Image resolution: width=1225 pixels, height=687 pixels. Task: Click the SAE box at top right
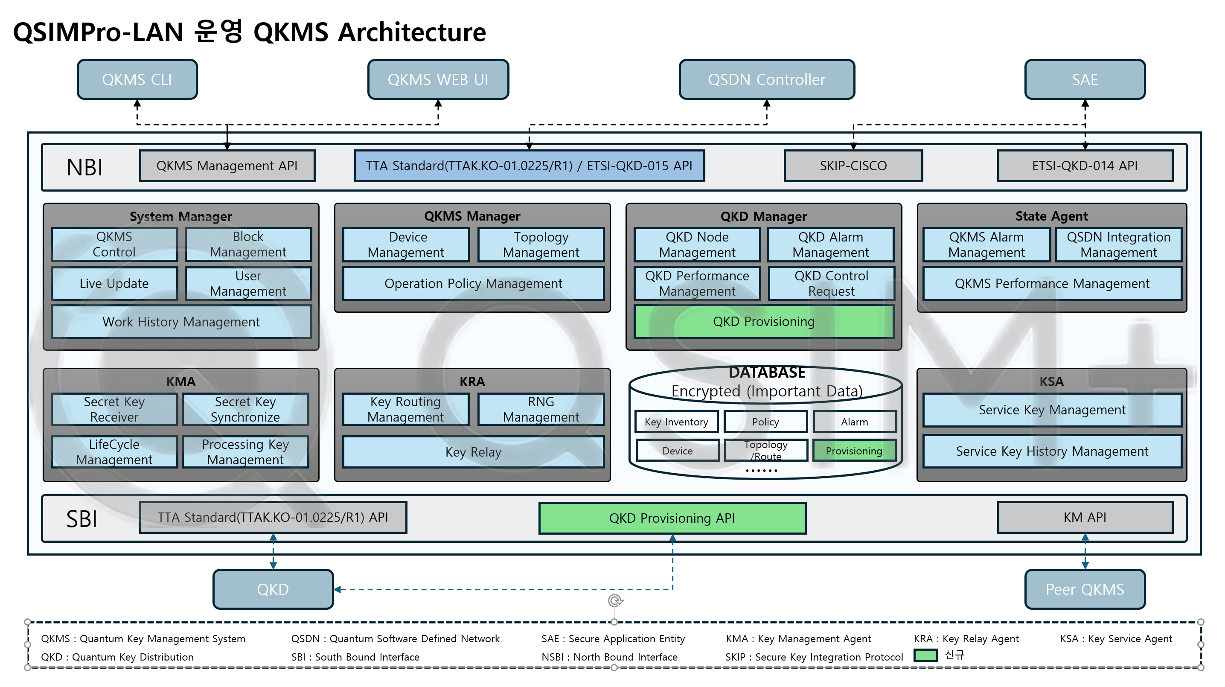coord(1084,79)
